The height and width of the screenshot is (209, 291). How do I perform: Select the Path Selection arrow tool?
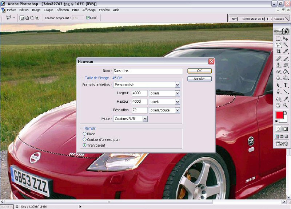point(278,85)
